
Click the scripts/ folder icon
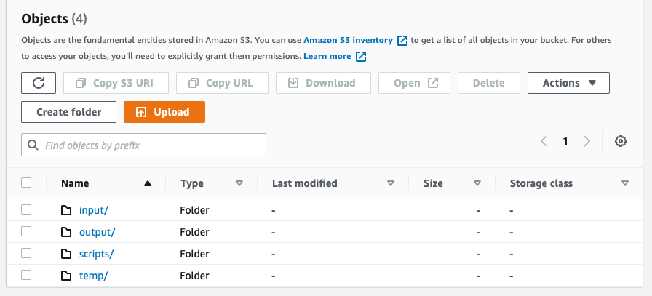pos(67,254)
